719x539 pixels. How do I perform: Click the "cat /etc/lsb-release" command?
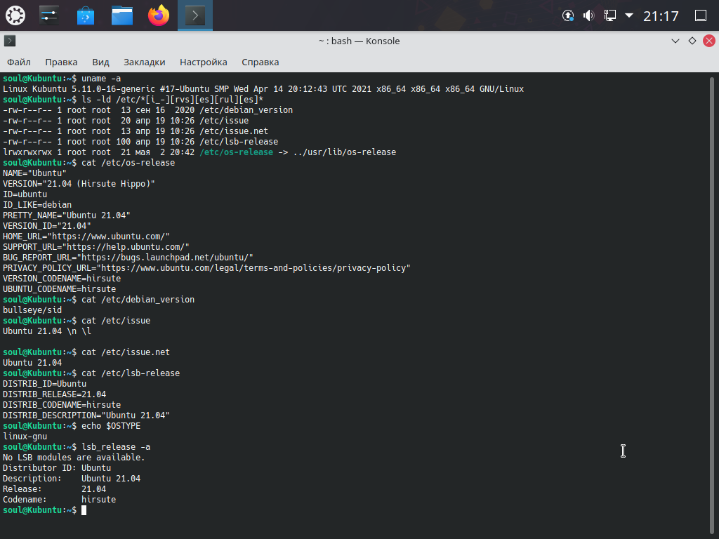point(131,373)
